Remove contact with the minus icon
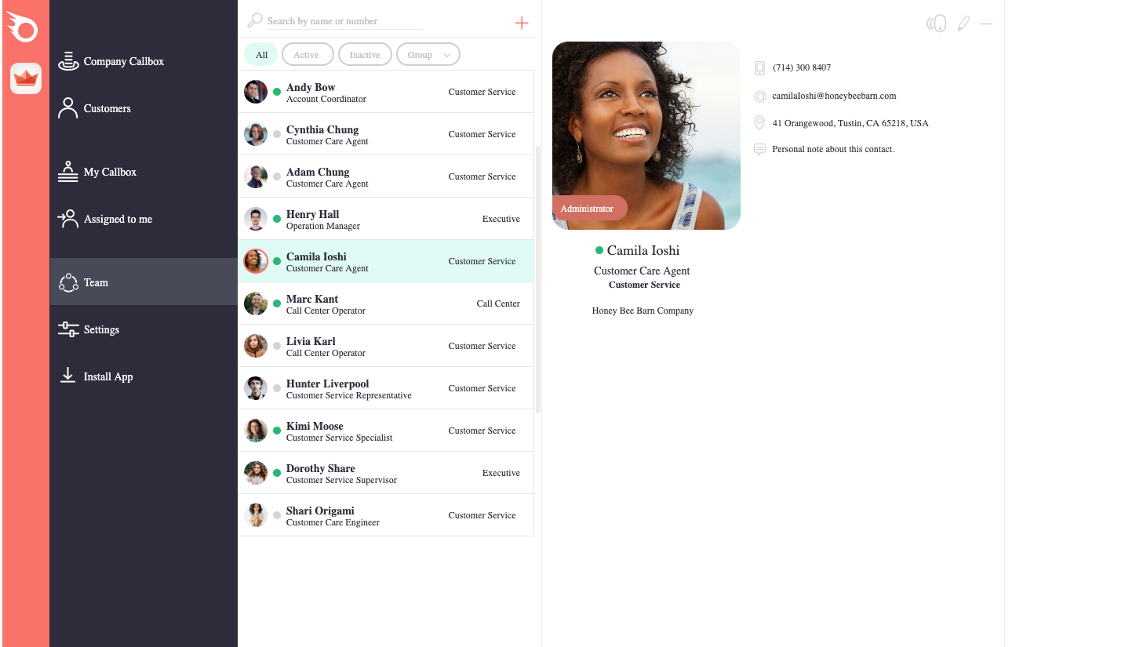This screenshot has height=647, width=1136. pyautogui.click(x=986, y=24)
